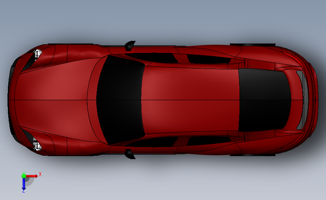Select the side mirror at the upper edge

click(130, 46)
